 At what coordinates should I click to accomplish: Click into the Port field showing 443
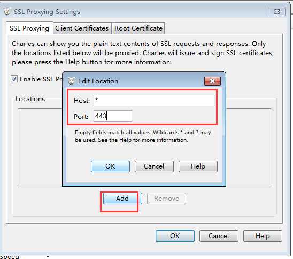pos(113,116)
